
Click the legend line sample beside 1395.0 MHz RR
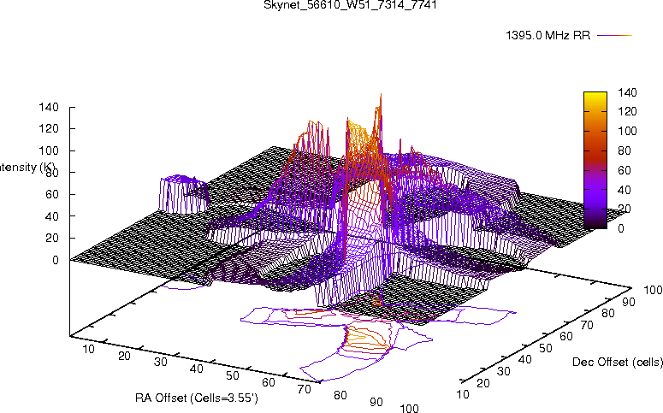click(614, 36)
